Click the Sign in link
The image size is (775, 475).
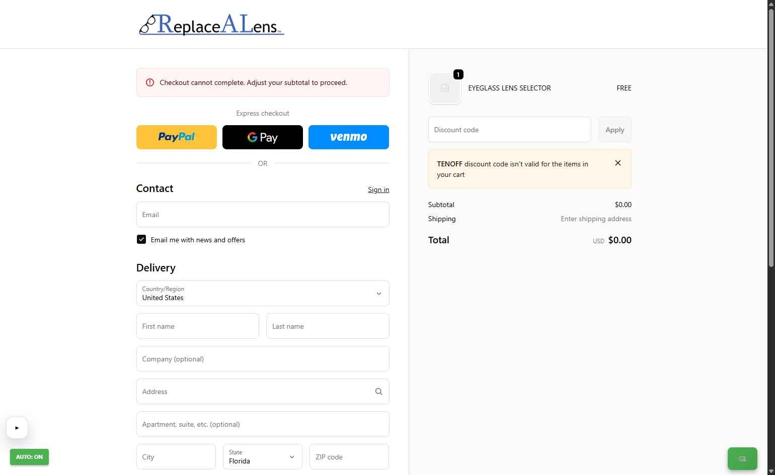coord(378,189)
